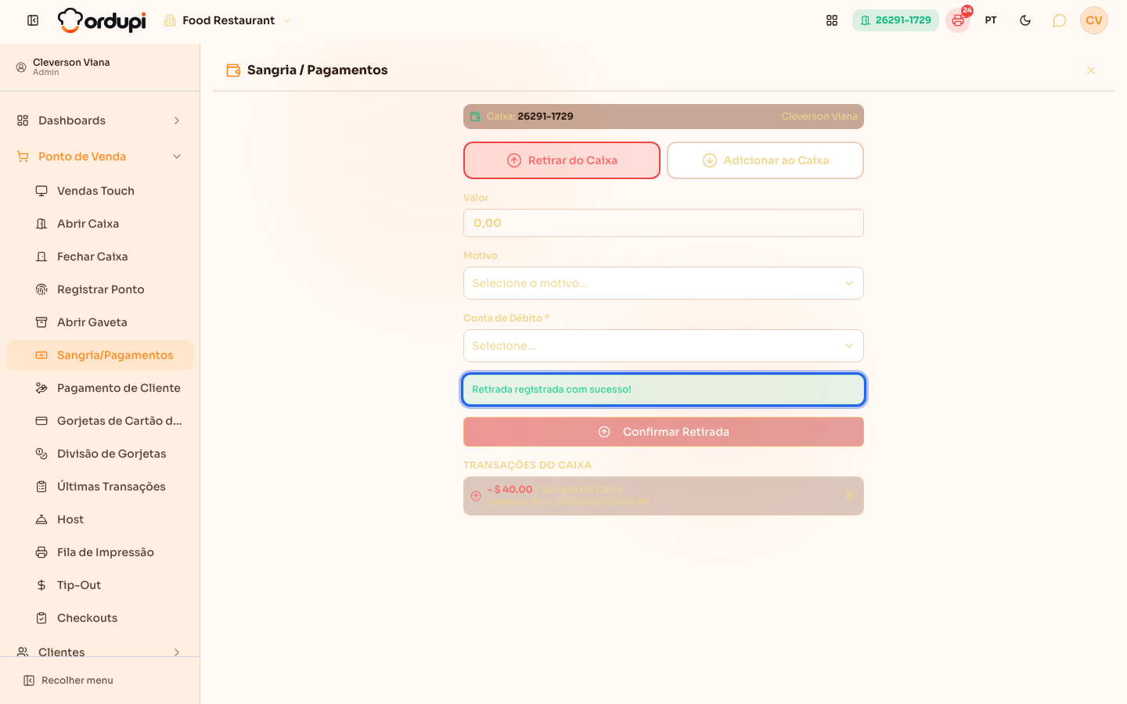Viewport: 1127px width, 704px height.
Task: Toggle dark mode moon icon
Action: pos(1025,20)
